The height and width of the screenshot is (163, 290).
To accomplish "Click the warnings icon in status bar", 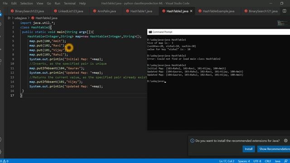I will coord(4,161).
